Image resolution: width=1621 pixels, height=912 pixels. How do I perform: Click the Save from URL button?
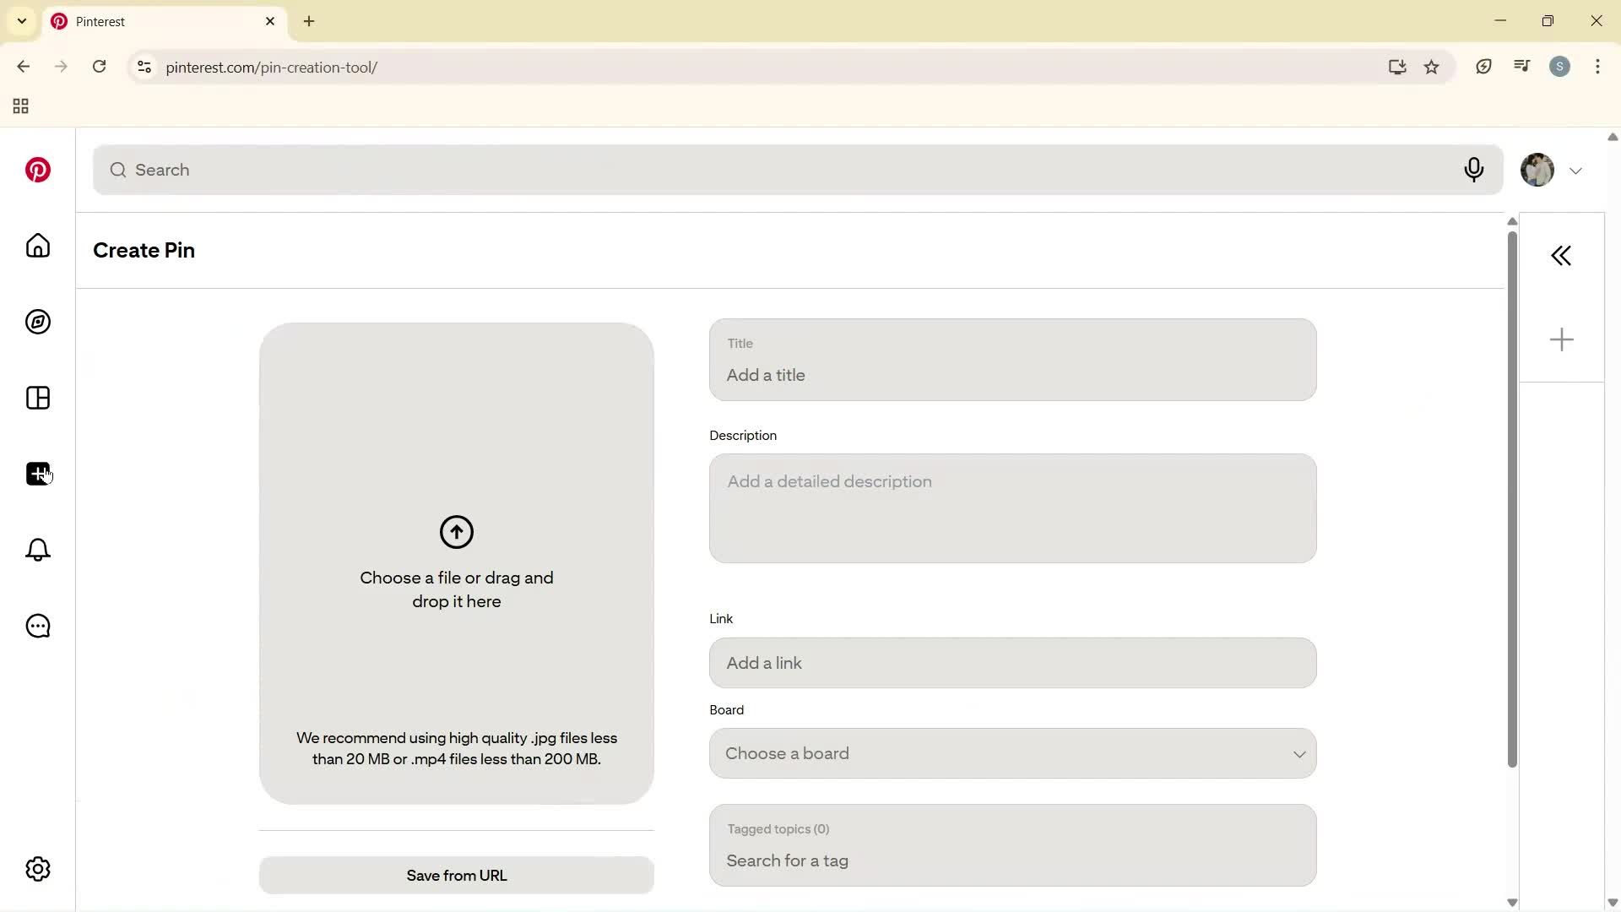(x=456, y=875)
